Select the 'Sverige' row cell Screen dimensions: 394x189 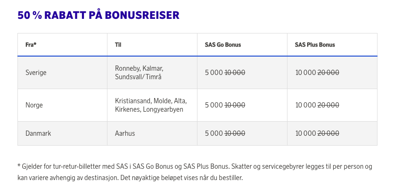click(x=62, y=73)
